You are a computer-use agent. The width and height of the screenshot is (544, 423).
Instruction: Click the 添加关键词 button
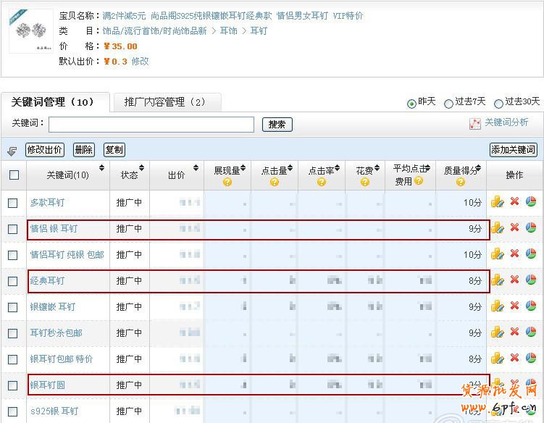(x=513, y=150)
